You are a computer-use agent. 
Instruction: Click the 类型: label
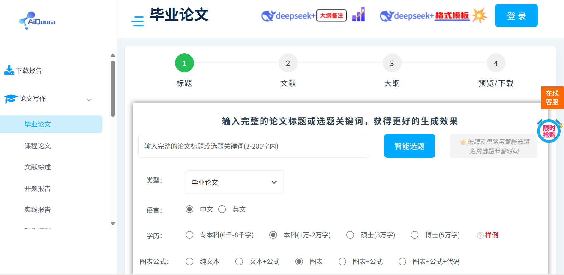[154, 180]
